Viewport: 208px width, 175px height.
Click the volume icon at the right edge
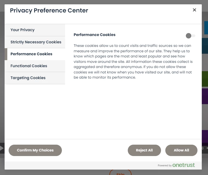pyautogui.click(x=203, y=148)
